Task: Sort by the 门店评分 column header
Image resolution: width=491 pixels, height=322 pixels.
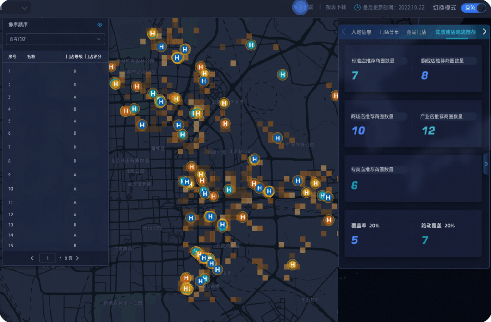Action: click(x=93, y=57)
